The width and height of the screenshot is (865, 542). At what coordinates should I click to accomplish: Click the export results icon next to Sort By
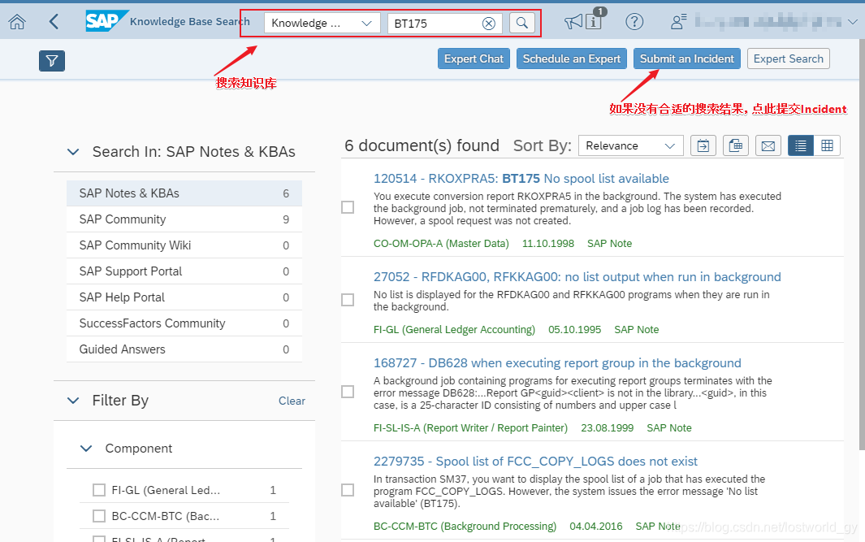[x=703, y=145]
